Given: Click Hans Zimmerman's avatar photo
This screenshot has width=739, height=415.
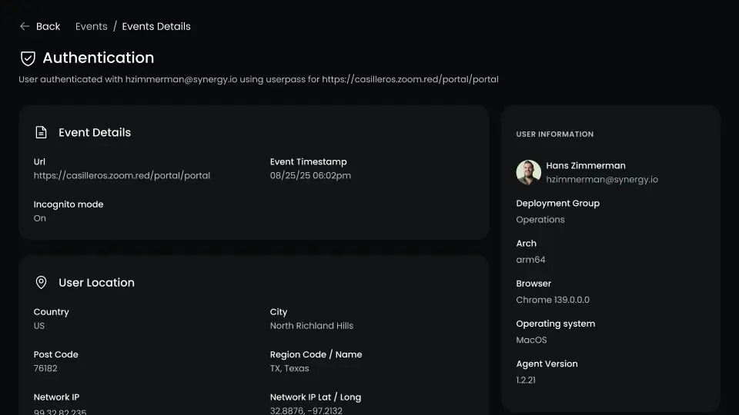Looking at the screenshot, I should point(529,172).
